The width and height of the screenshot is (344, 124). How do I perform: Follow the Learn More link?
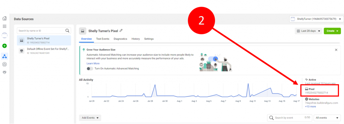pos(93,63)
